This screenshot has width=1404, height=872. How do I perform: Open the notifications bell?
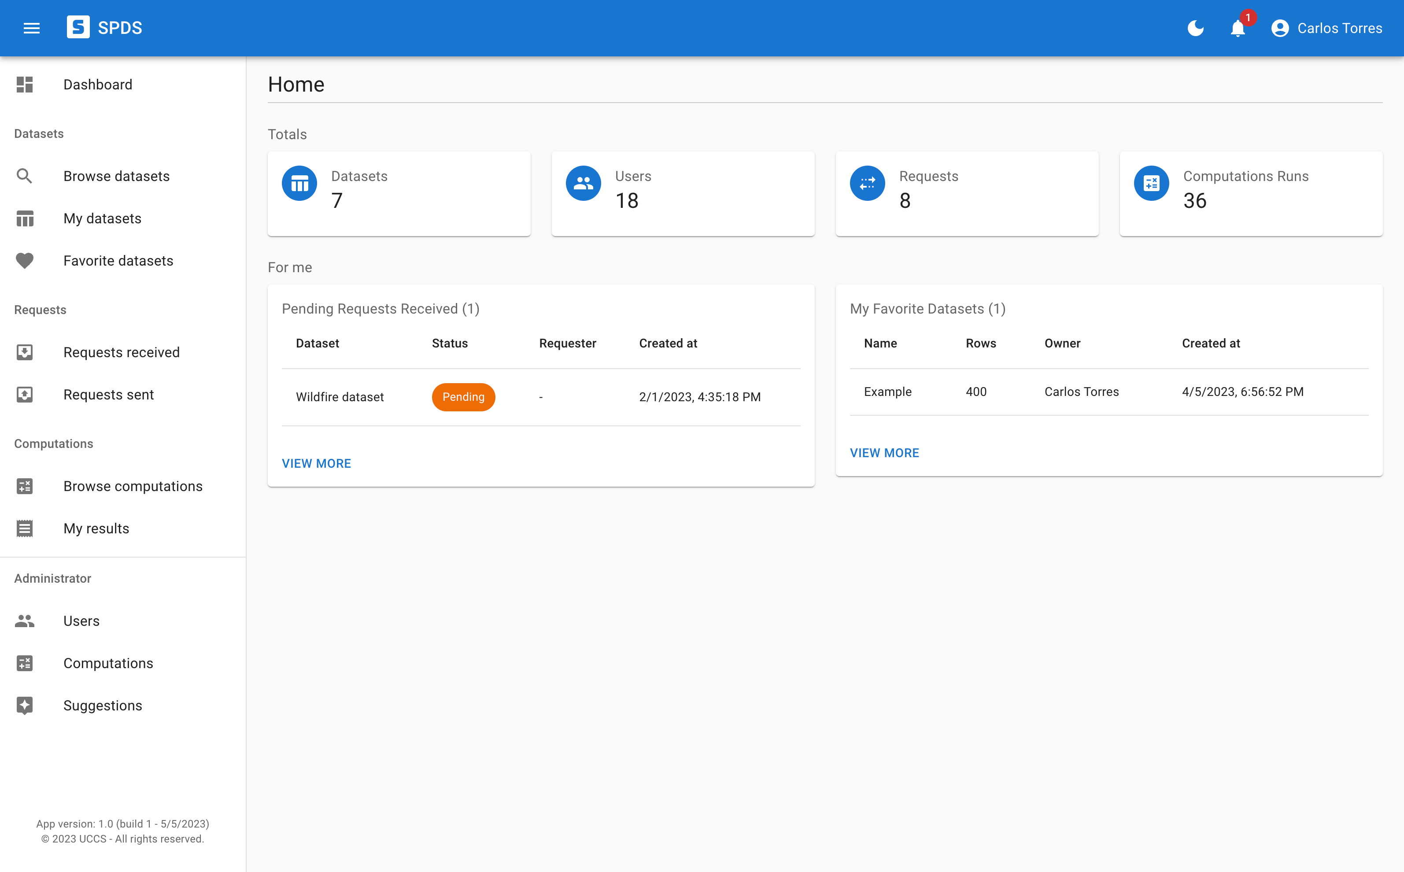(x=1238, y=28)
